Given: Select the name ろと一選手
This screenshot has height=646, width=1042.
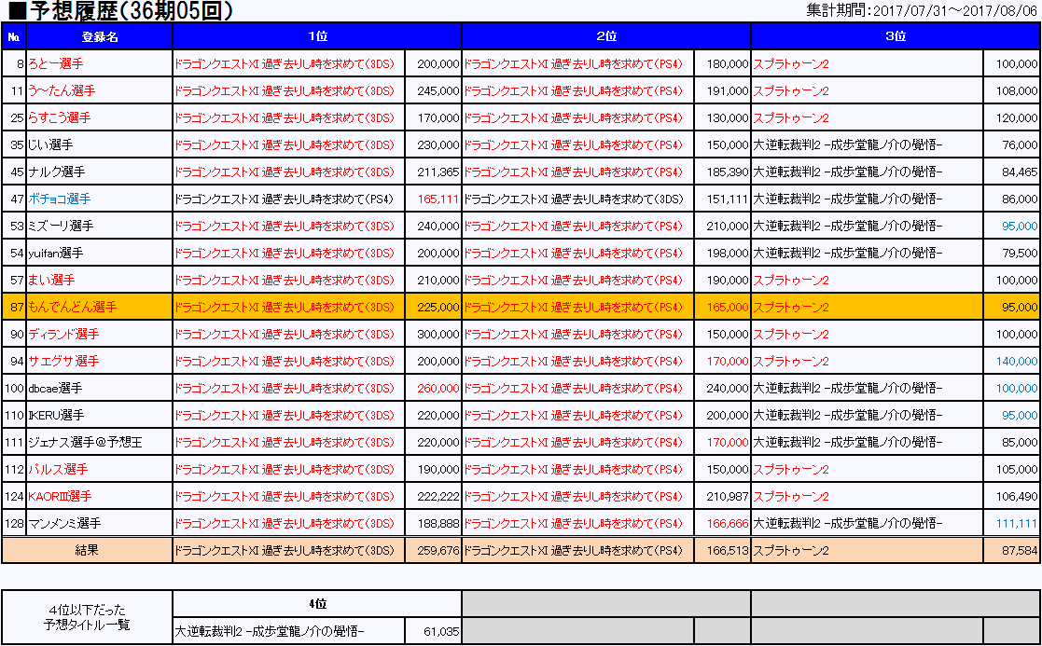Looking at the screenshot, I should tap(56, 63).
